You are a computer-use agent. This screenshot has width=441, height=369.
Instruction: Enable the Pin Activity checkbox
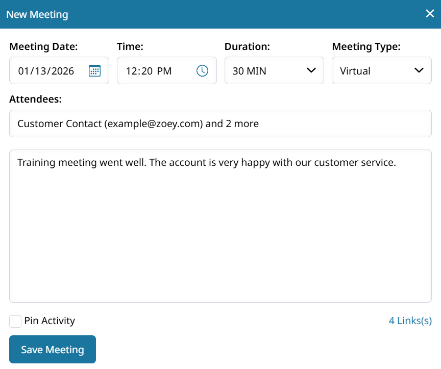(x=15, y=321)
